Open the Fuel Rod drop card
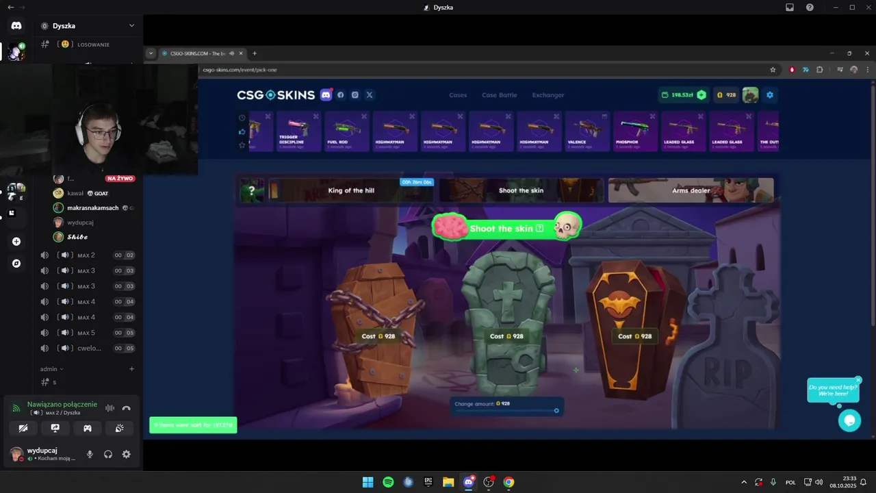876x493 pixels. [347, 131]
